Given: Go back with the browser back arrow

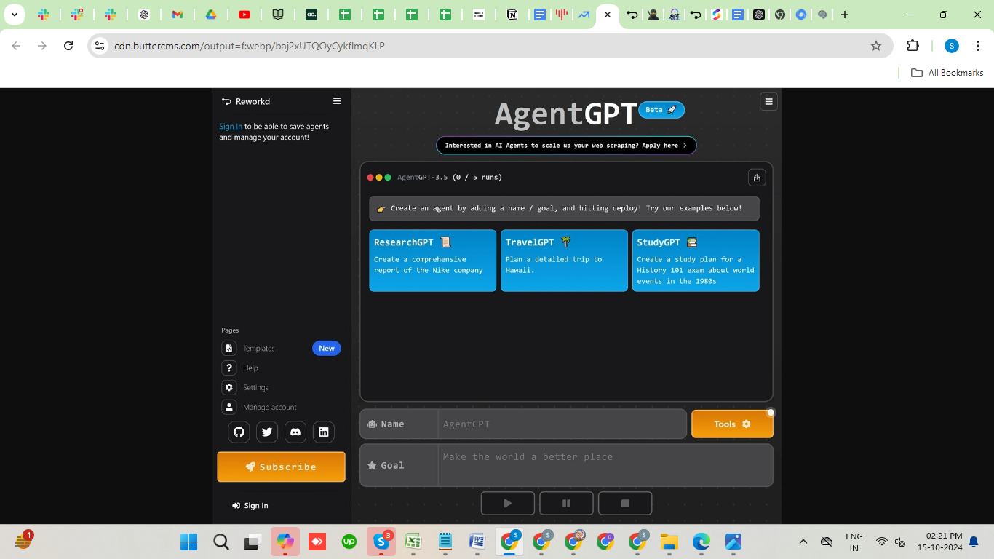Looking at the screenshot, I should click(x=16, y=46).
